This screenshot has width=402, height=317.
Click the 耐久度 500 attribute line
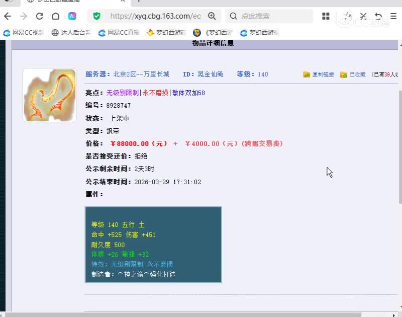tap(108, 245)
